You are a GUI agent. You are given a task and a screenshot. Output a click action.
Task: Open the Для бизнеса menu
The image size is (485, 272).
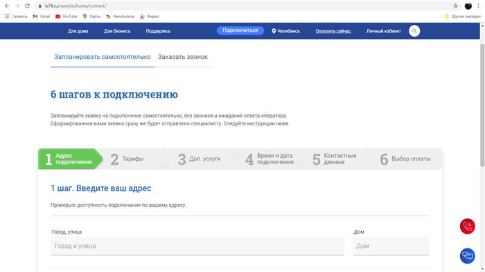117,31
